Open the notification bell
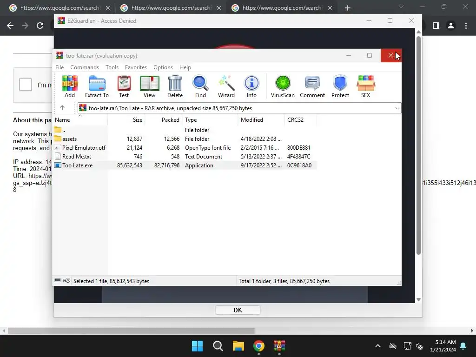Screen dimensions: 476x357 point(463,346)
